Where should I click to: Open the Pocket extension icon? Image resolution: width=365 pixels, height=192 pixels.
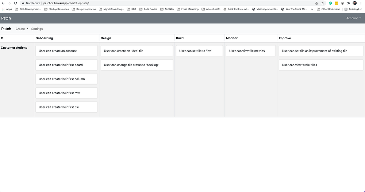pos(342,3)
